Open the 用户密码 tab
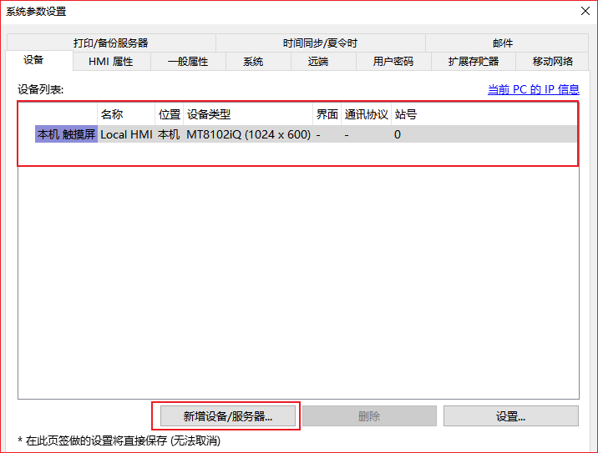Viewport: 598px width, 453px height. point(393,62)
